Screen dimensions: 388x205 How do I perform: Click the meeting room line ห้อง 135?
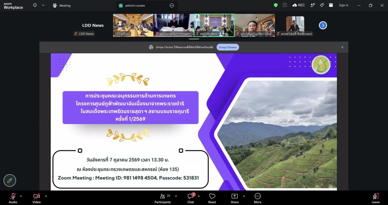pyautogui.click(x=128, y=169)
